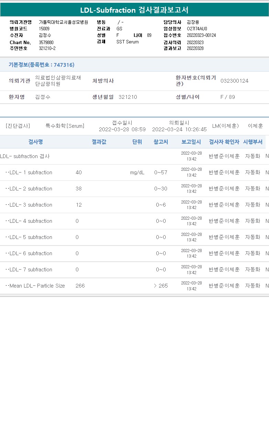
Task: Click patient number 032300124
Action: 234,81
